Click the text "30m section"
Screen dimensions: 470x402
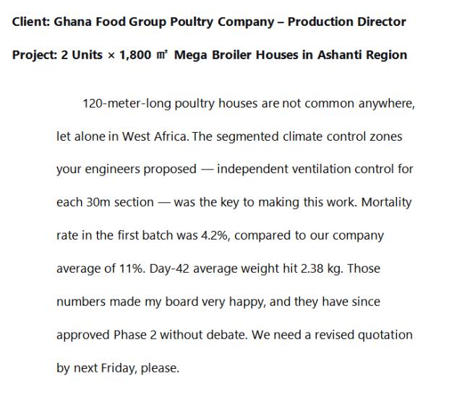(x=120, y=202)
